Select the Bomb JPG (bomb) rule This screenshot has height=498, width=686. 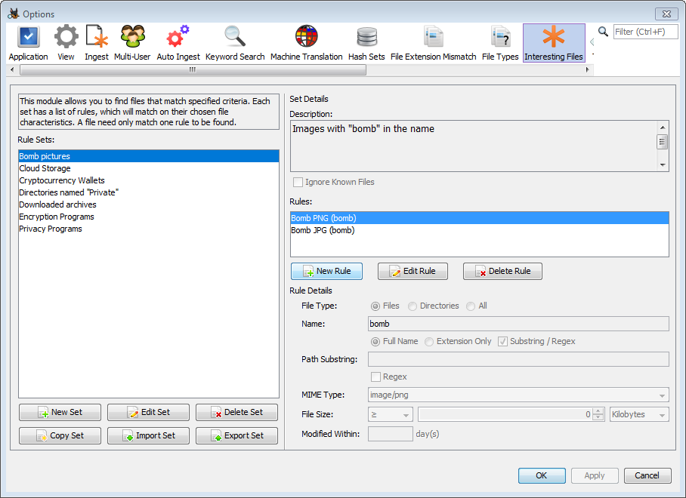[x=323, y=230]
